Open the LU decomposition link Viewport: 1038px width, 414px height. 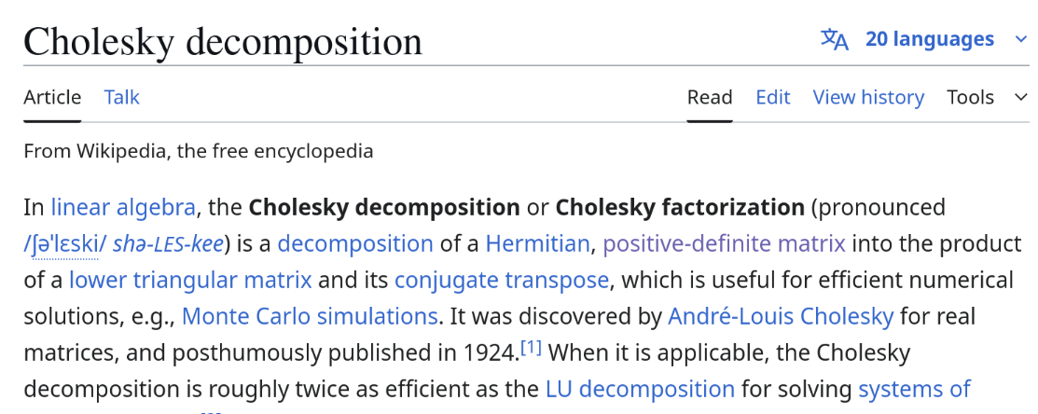(640, 388)
